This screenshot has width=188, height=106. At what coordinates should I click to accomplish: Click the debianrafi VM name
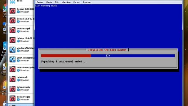[22, 77]
